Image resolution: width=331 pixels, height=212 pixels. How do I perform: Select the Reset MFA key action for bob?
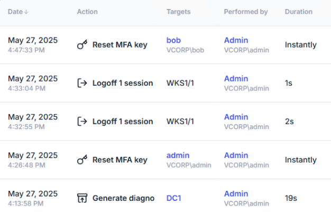tap(119, 45)
